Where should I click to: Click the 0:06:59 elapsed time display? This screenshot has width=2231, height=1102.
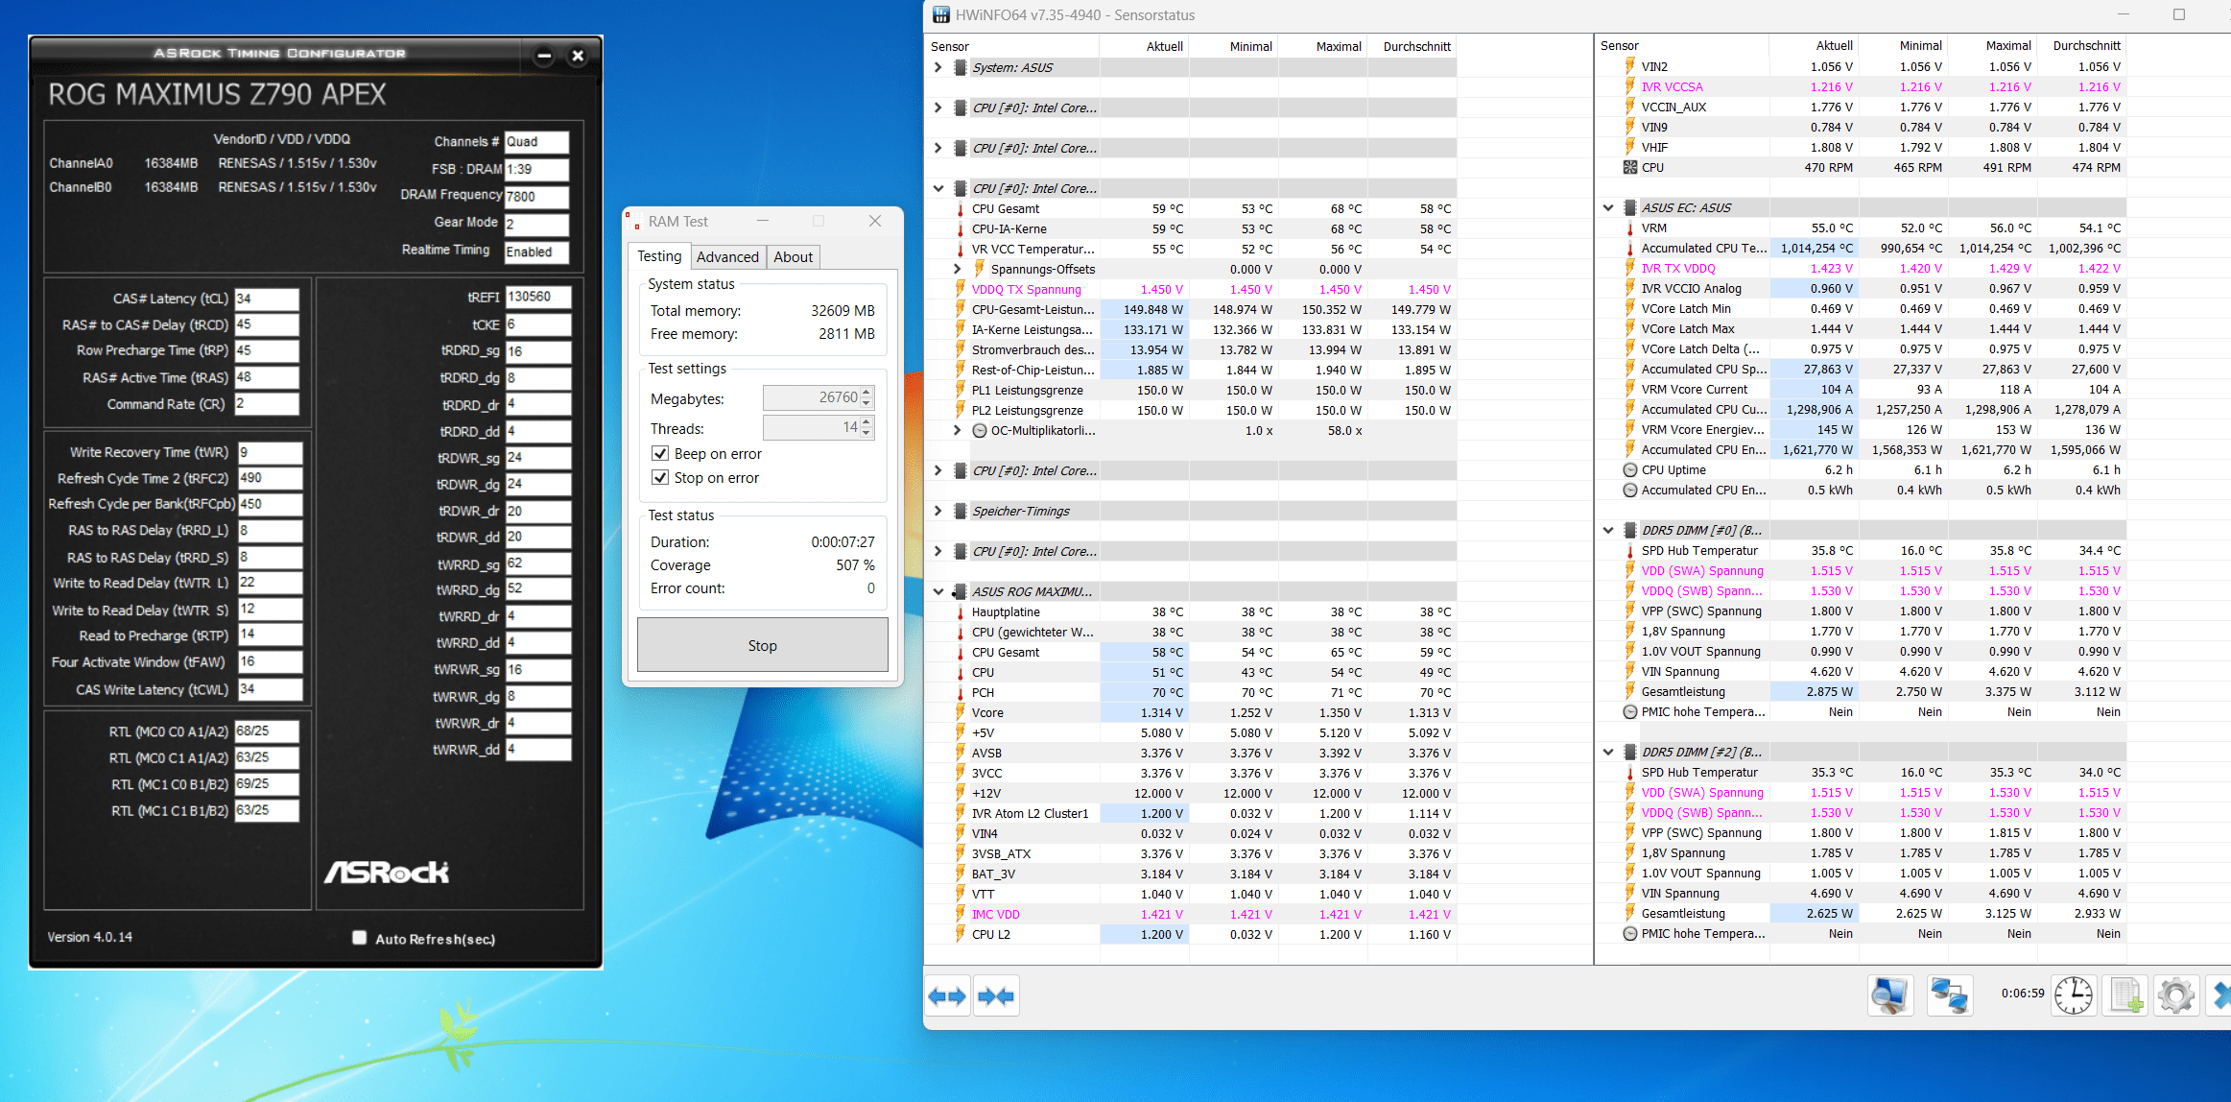2022,994
